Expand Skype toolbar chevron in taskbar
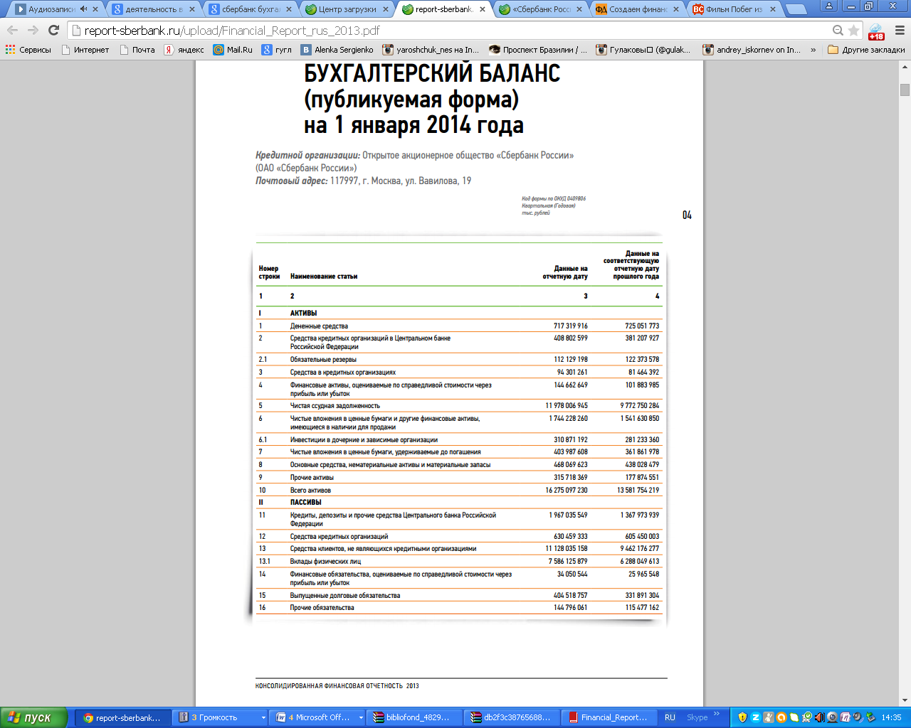911x728 pixels. pyautogui.click(x=717, y=714)
